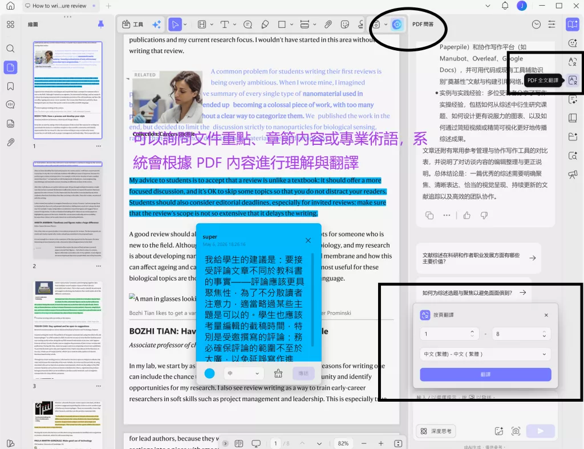Image resolution: width=584 pixels, height=449 pixels.
Task: Click the start page field showing 1
Action: [x=449, y=334]
